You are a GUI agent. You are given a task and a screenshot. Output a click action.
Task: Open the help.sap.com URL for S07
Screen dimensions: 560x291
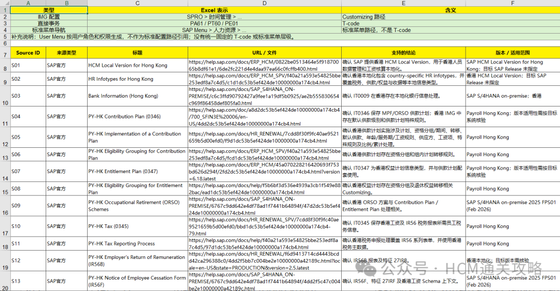[264, 172]
